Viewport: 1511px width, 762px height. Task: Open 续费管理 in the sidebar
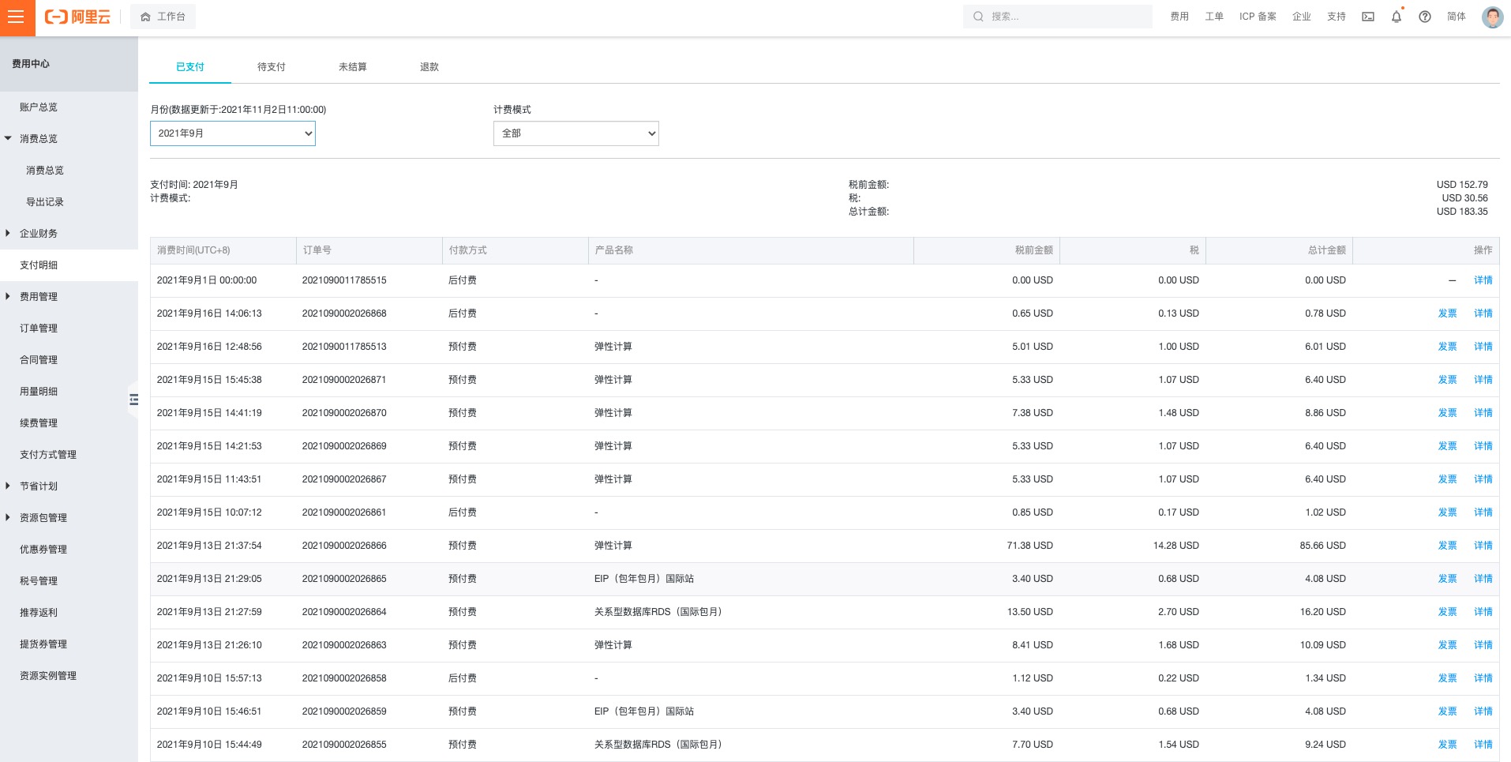(39, 423)
